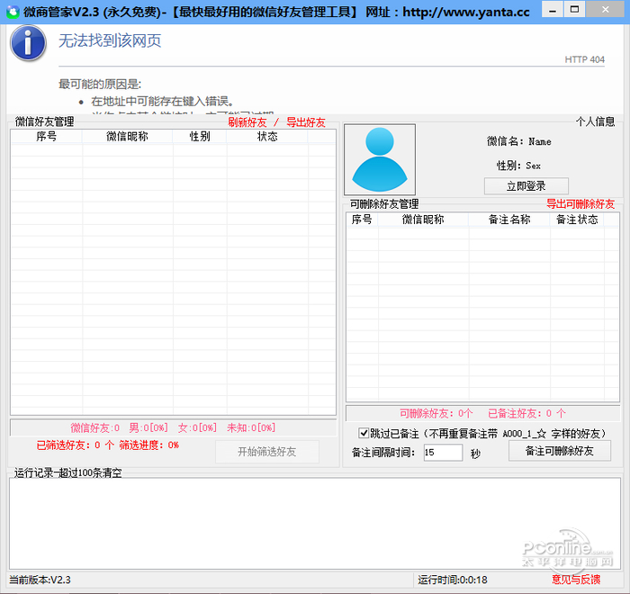
Task: Click 男:0[0%] statistic text
Action: [148, 428]
